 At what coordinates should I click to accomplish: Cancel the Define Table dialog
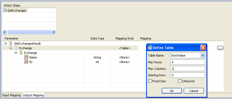click(194, 91)
